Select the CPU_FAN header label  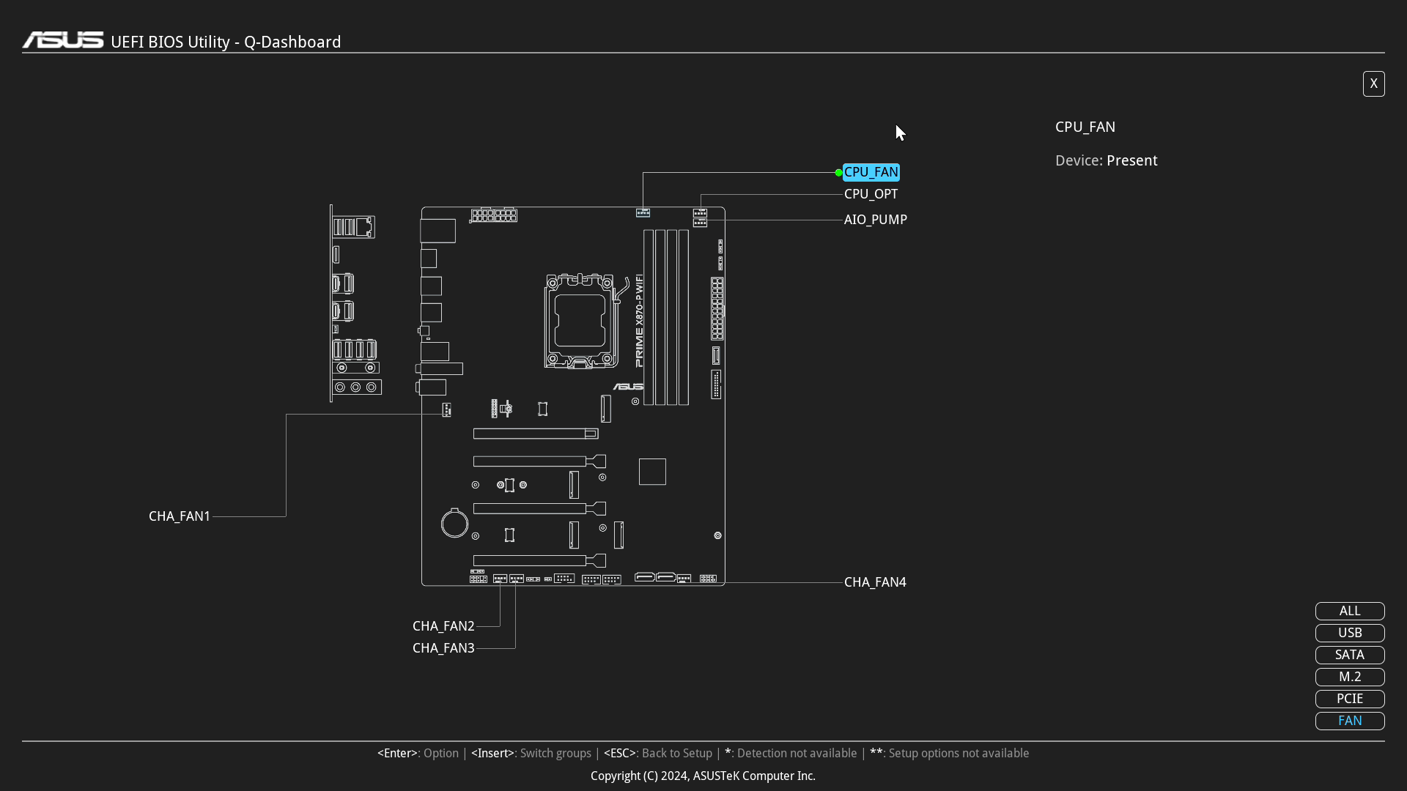coord(871,172)
